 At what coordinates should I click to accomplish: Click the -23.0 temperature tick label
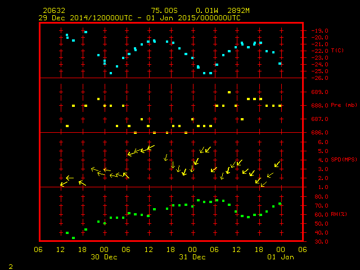[320, 57]
